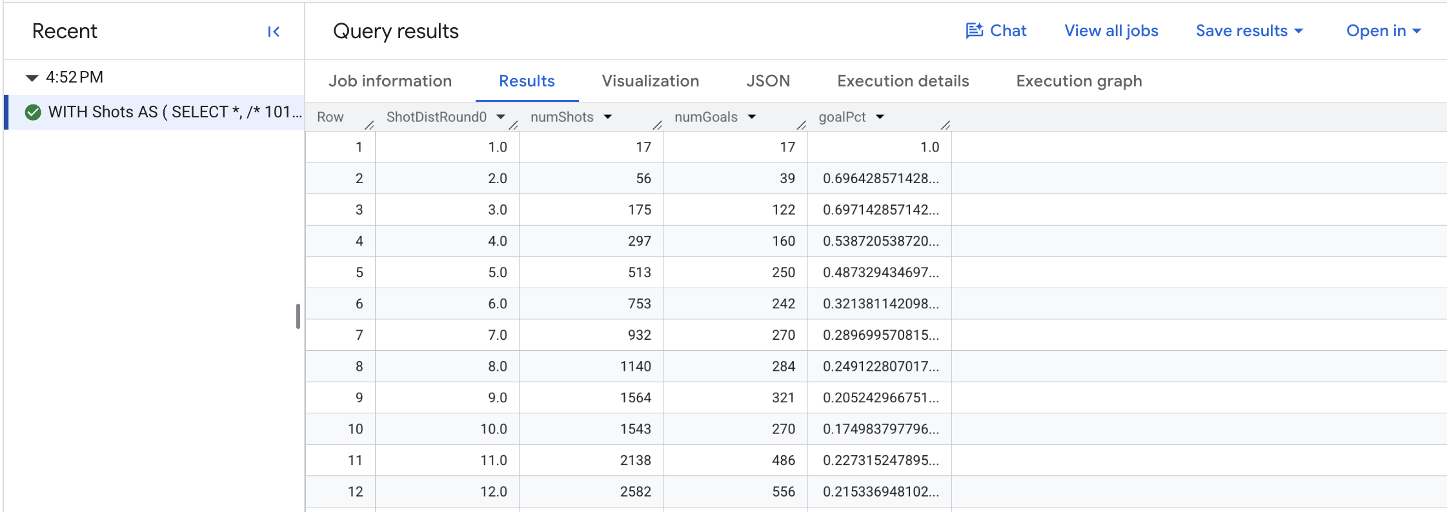Click the Row column resize handle
1447x512 pixels.
click(370, 124)
